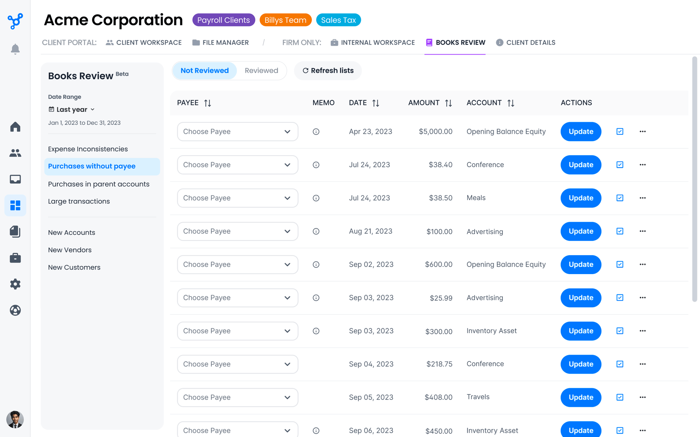This screenshot has height=437, width=700.
Task: Mark the $100.00 Advertising row checkbox
Action: (619, 231)
